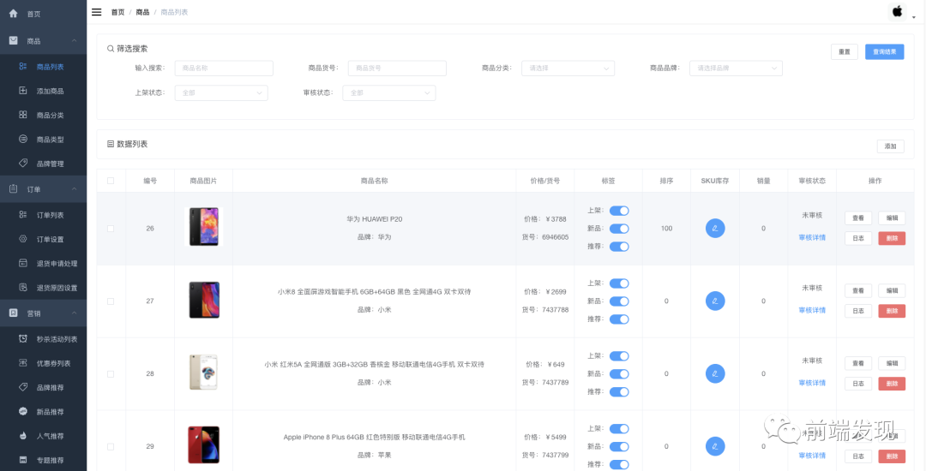This screenshot has width=926, height=471.
Task: Click the 商品货号 input field
Action: [x=397, y=69]
